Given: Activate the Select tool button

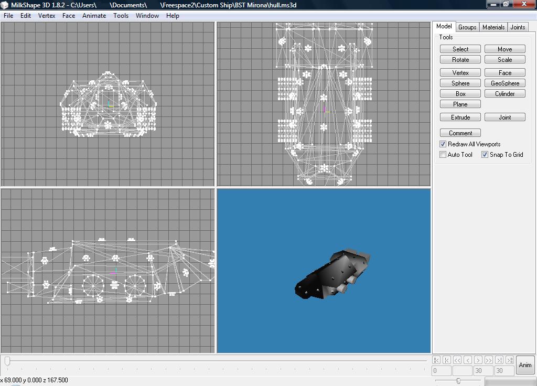Looking at the screenshot, I should pos(460,49).
